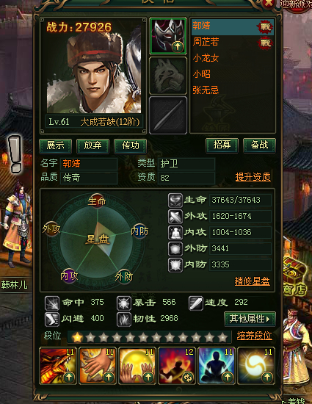This screenshot has width=312, height=404.
Task: Open the 精修星盘 link
Action: click(253, 281)
